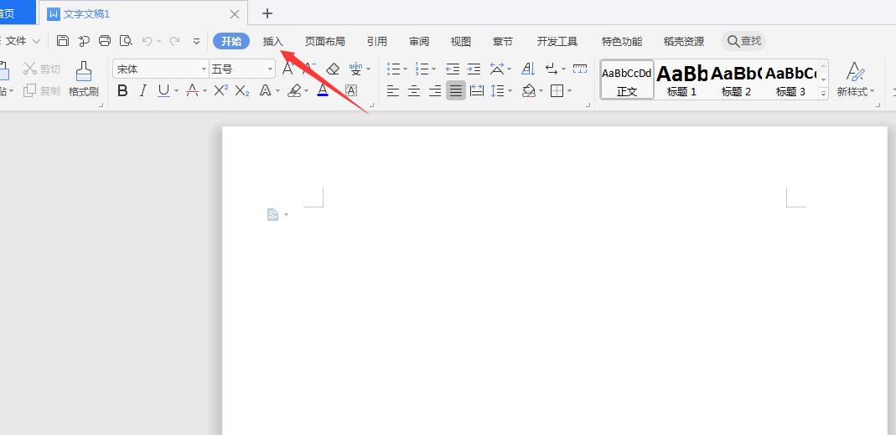Apply the 标题 3 style
This screenshot has height=435, width=896.
coord(791,79)
